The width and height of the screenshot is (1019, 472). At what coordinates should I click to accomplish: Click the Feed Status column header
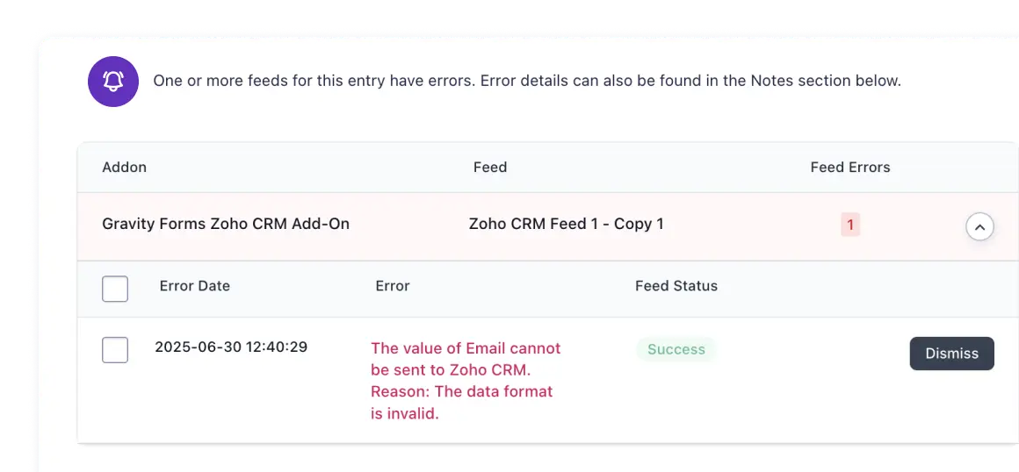676,286
